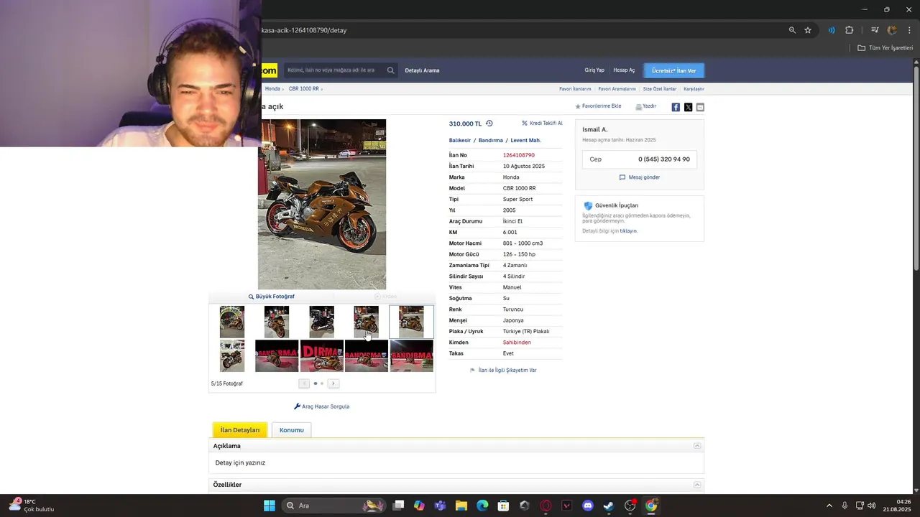Screen dimensions: 920x517
Task: Click the Windows taskbar search box
Action: [334, 506]
